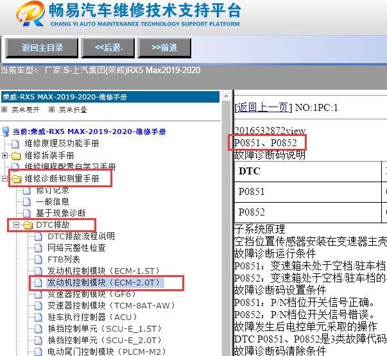Click the P0851 table cell
This screenshot has height=356, width=387.
(x=307, y=192)
